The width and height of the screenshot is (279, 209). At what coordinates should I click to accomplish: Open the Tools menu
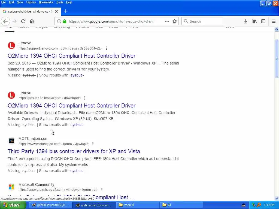pyautogui.click(x=59, y=2)
